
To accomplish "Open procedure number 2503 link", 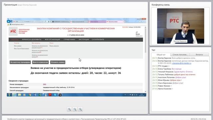I will [44, 84].
